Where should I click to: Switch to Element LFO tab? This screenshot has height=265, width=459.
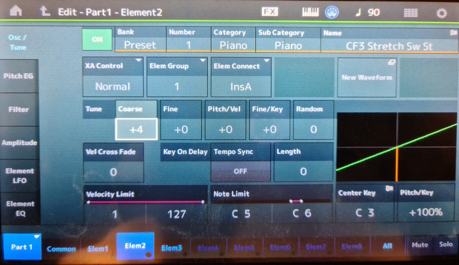pyautogui.click(x=19, y=176)
